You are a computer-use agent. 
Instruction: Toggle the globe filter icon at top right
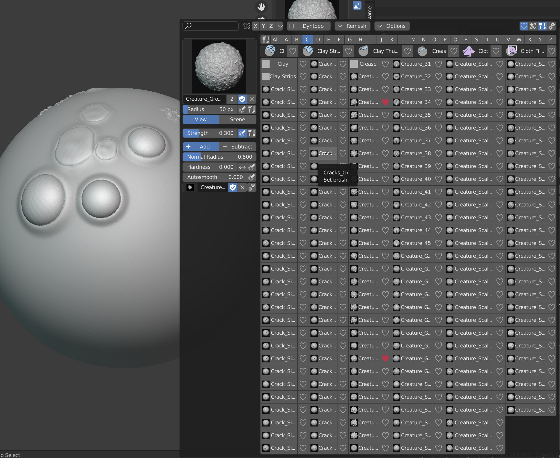click(x=533, y=26)
